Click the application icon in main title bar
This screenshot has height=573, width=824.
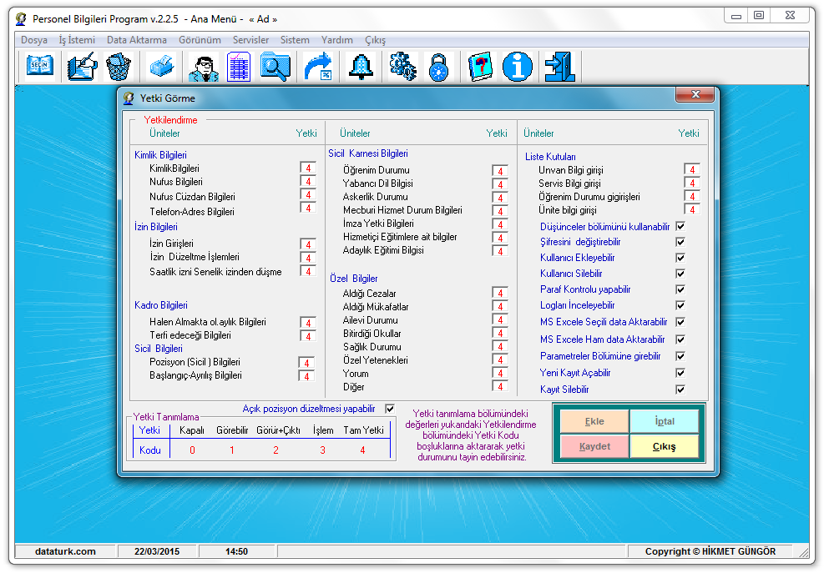(21, 19)
